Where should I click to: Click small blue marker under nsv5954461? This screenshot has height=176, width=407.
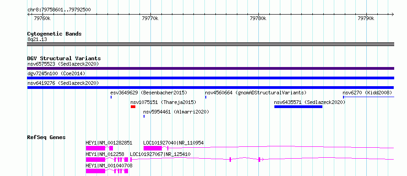[x=144, y=116]
